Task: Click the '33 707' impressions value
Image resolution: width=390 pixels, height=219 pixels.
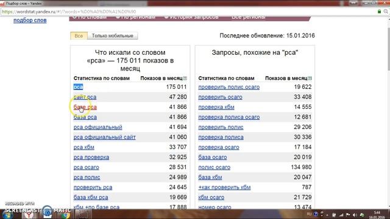Action: [x=178, y=147]
